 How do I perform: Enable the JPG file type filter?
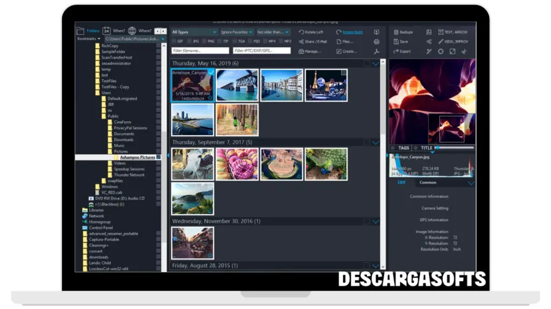click(x=189, y=41)
